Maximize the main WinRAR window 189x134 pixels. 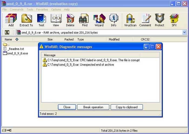click(178, 4)
